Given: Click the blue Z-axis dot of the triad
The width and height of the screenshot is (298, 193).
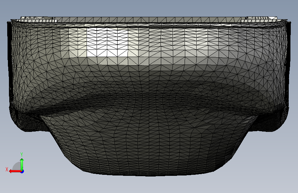Looking at the screenshot, I should (22, 171).
